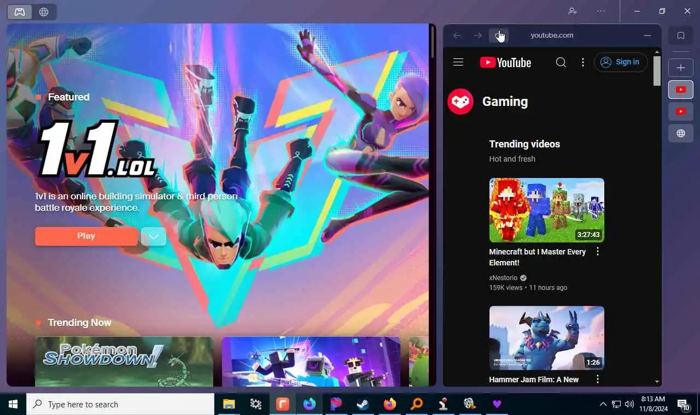Screen dimensions: 700x415
Task: Open File Explorer from taskbar
Action: [x=229, y=404]
